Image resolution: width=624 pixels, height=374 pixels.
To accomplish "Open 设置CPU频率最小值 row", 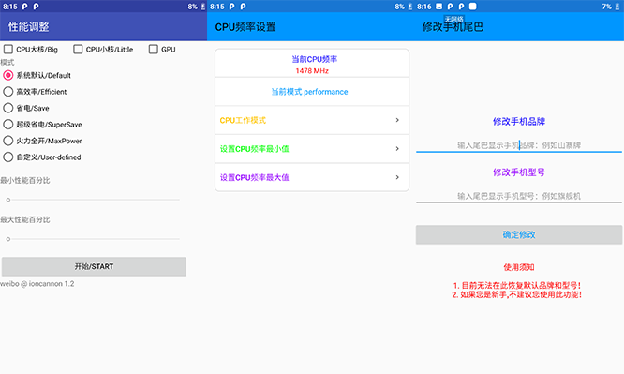I will 312,148.
